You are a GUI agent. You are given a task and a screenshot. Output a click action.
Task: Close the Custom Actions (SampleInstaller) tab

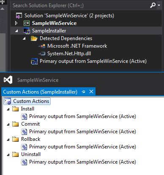point(91,92)
